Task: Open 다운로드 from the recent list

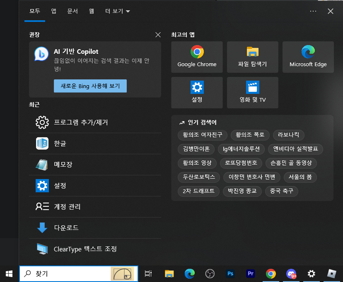Action: click(95, 228)
